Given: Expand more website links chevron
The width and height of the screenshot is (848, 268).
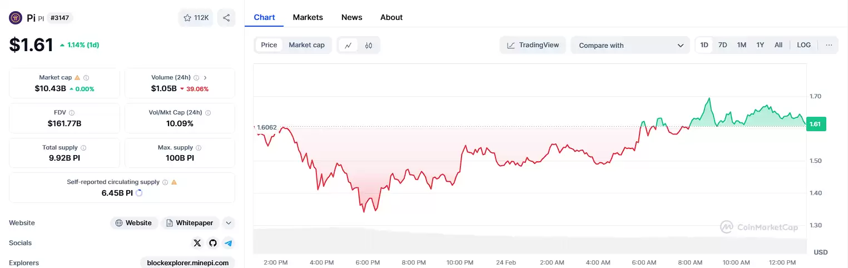Looking at the screenshot, I should tap(229, 223).
